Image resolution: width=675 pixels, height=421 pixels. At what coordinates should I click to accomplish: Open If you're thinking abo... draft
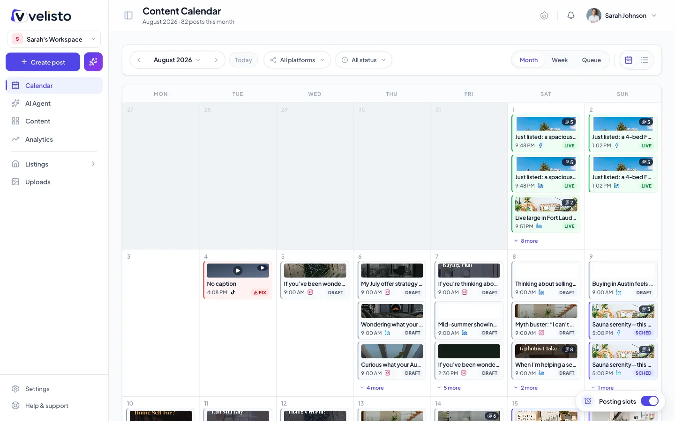click(469, 280)
